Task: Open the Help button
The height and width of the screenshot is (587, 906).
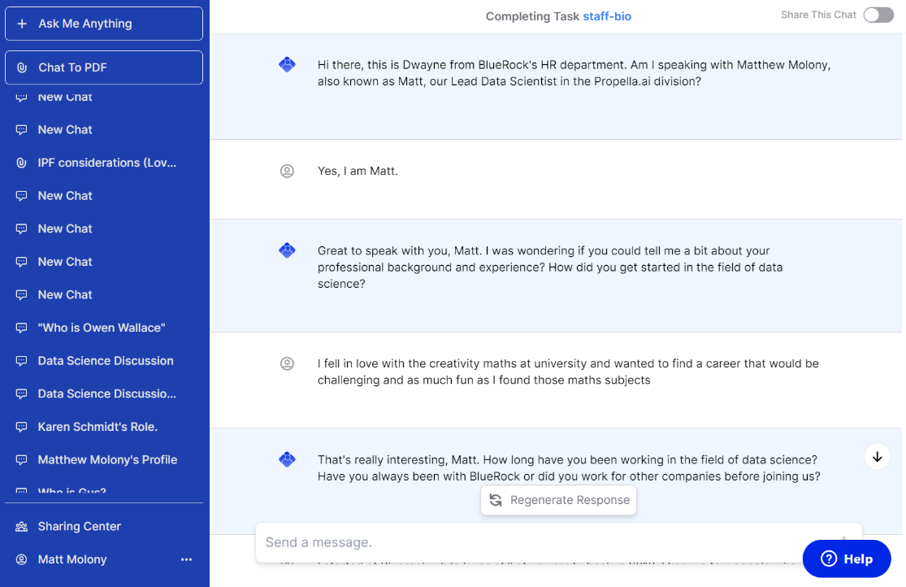Action: tap(847, 559)
